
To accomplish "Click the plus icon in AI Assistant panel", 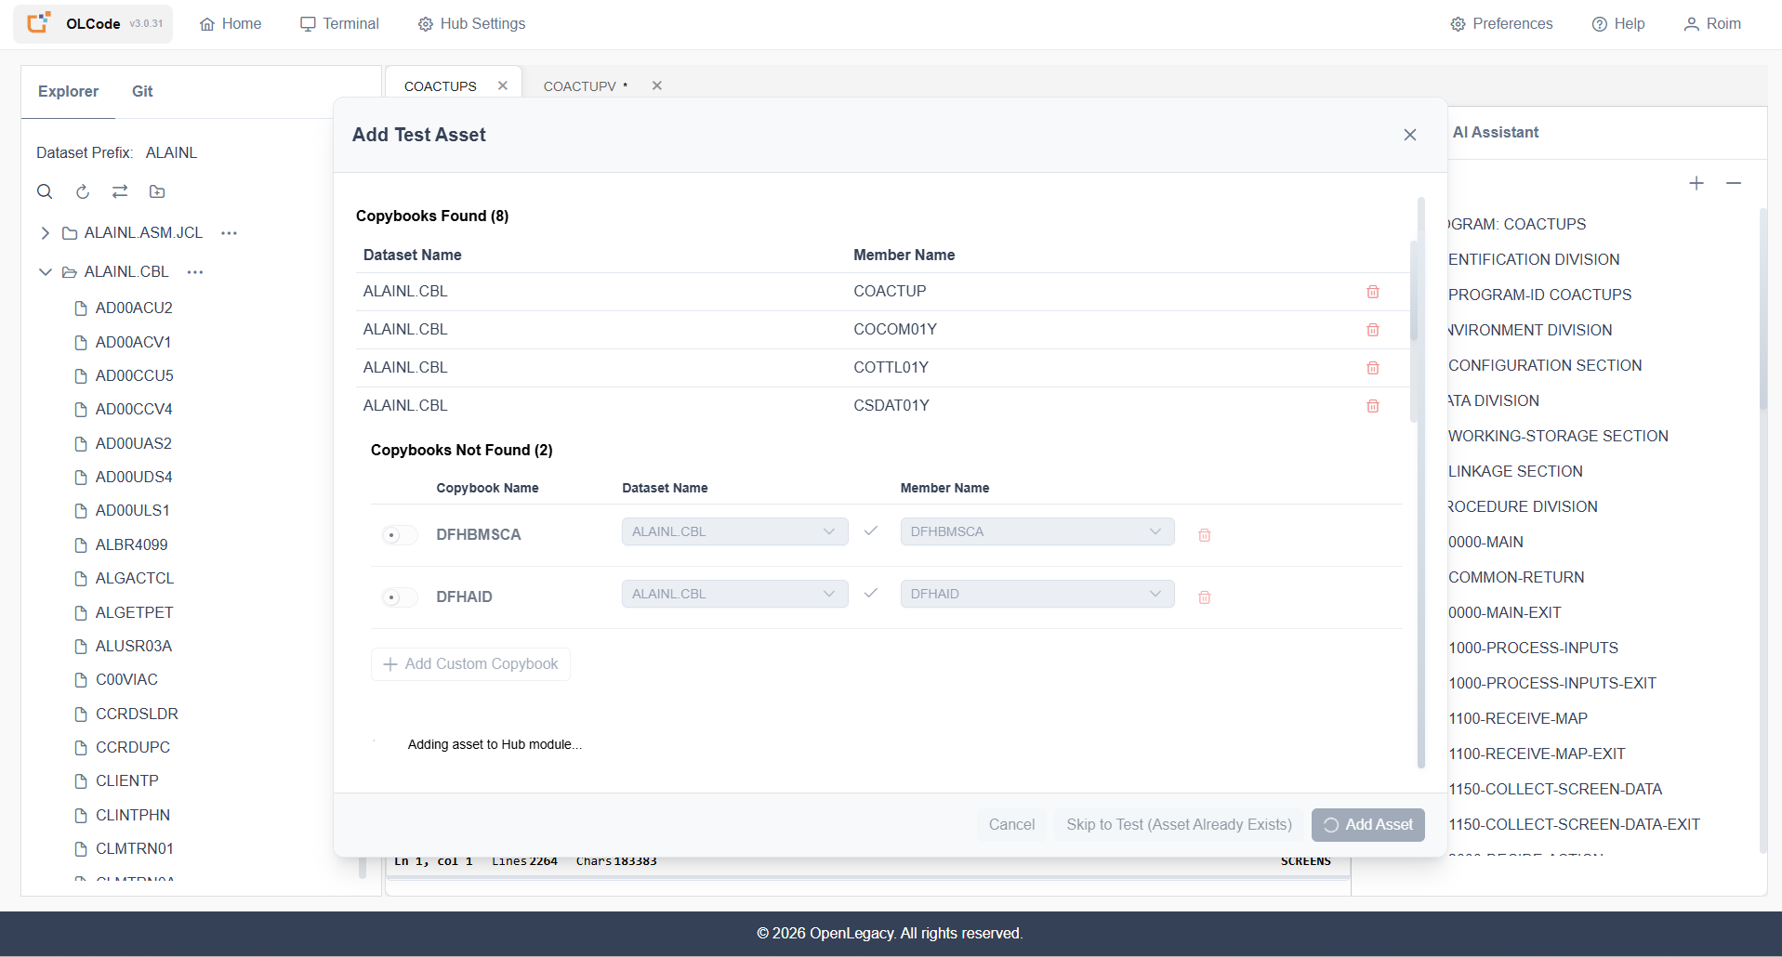I will click(x=1696, y=183).
